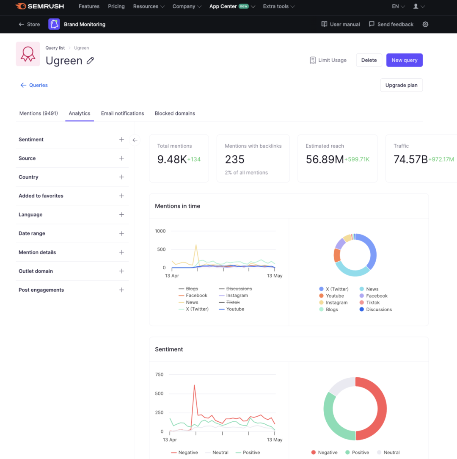Screen dimensions: 457x459
Task: Go back to Store arrow
Action: point(29,24)
